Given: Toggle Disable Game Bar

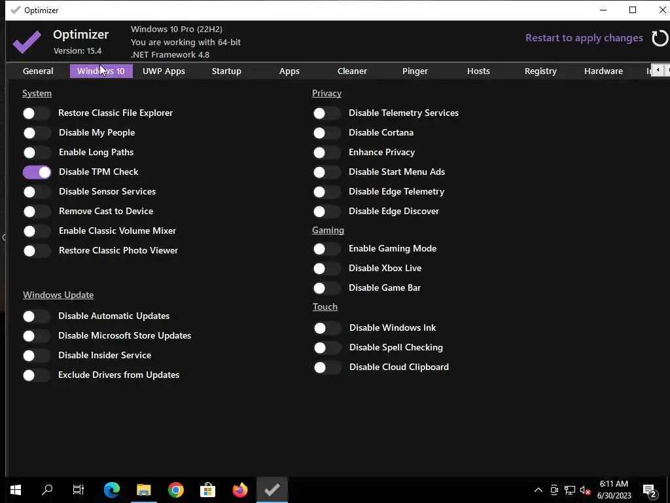Looking at the screenshot, I should coord(327,288).
